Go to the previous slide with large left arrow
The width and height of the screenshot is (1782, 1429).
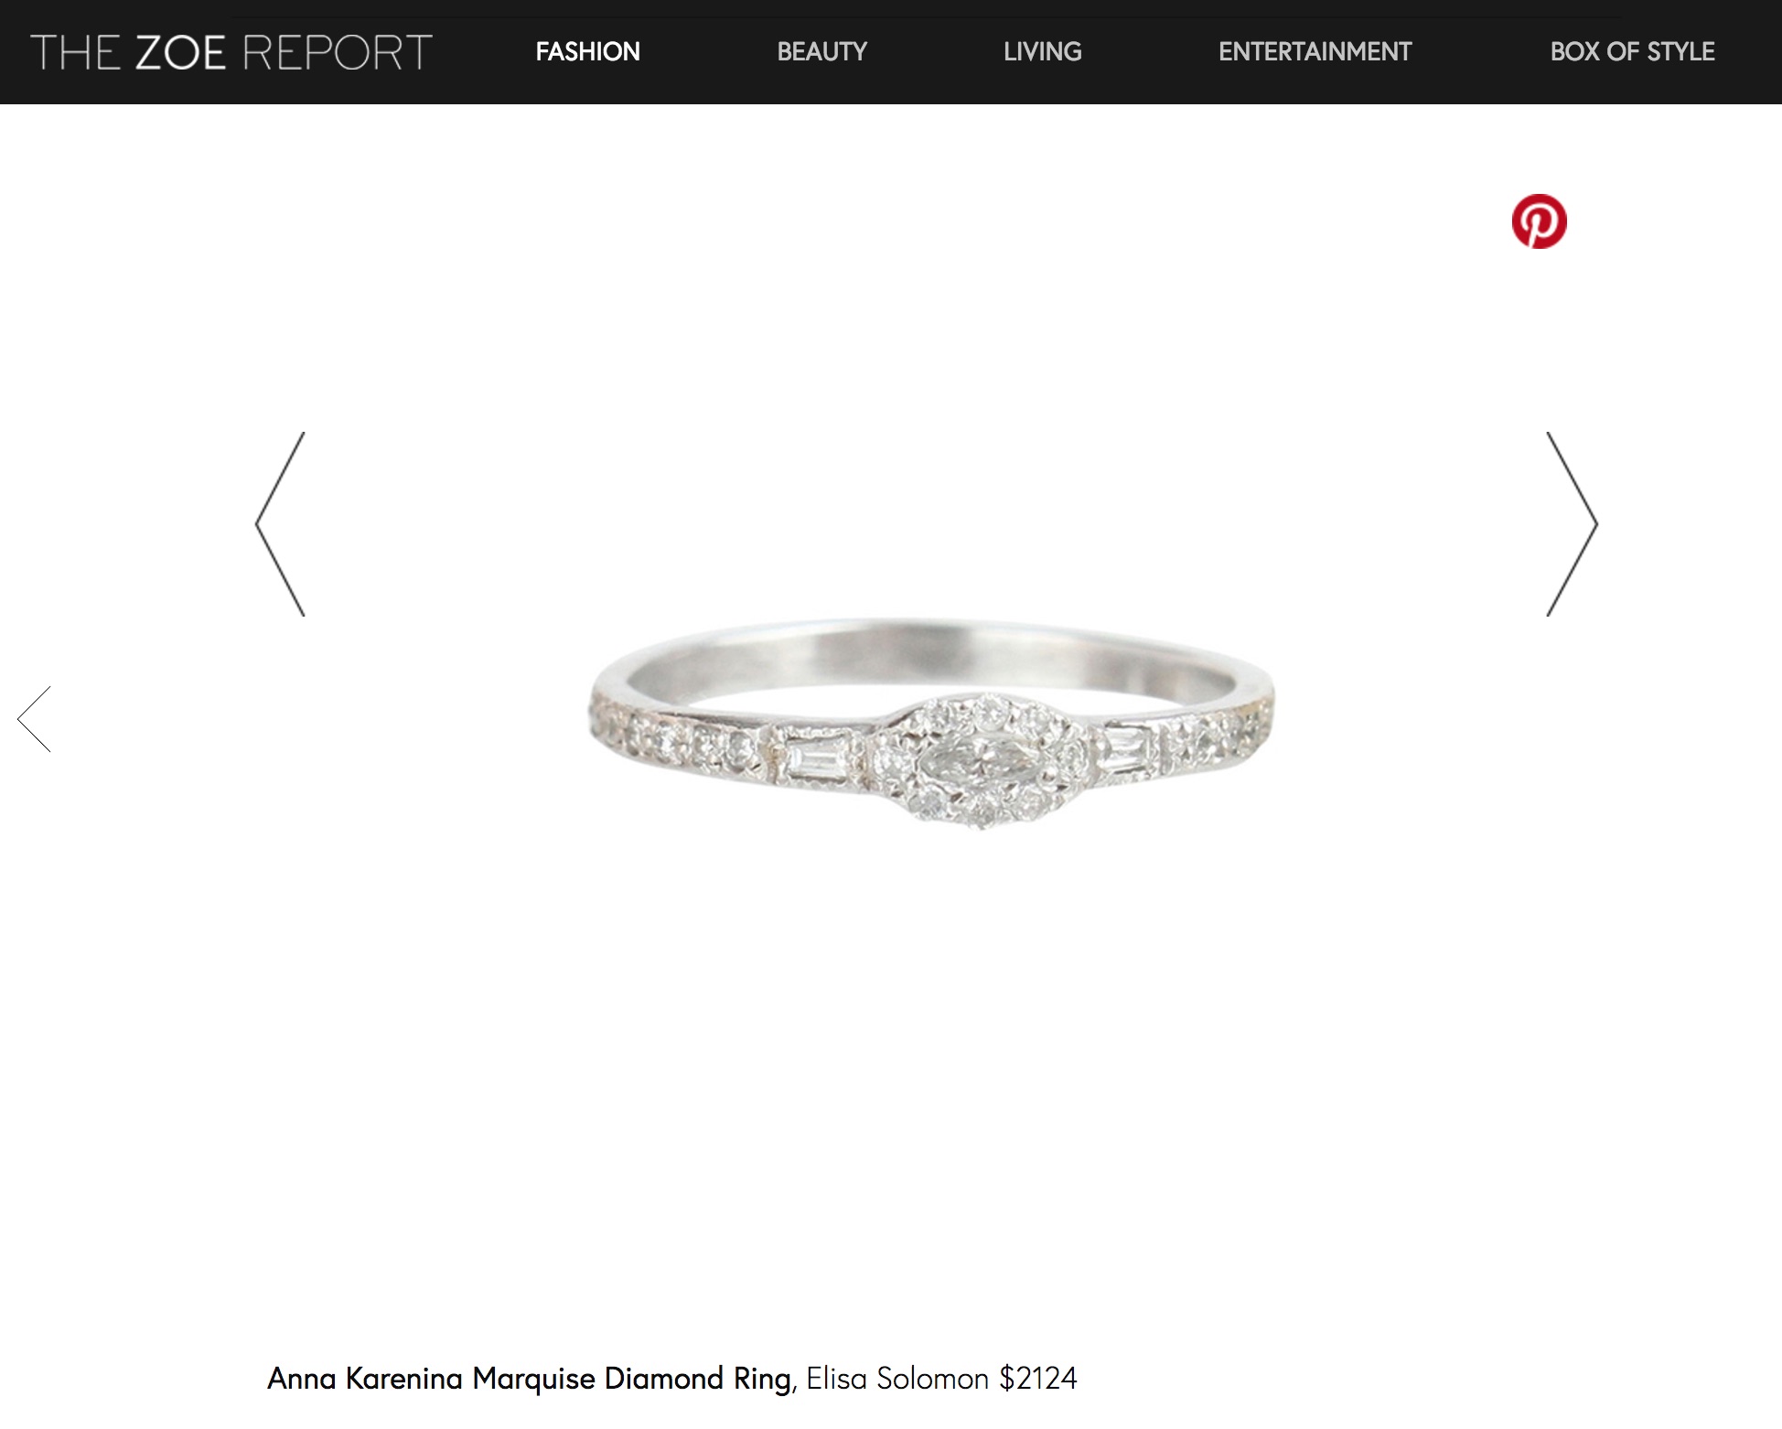pyautogui.click(x=280, y=524)
